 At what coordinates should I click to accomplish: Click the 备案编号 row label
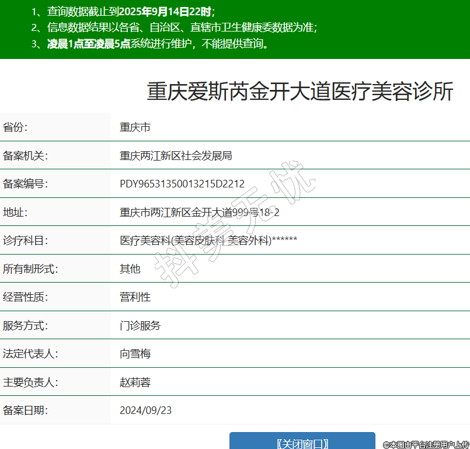click(25, 184)
